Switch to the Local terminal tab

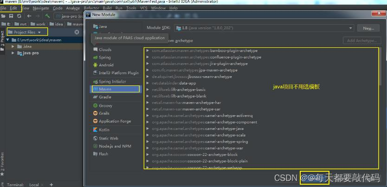point(34,185)
